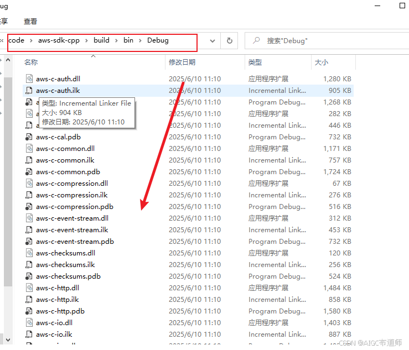The image size is (409, 350).
Task: Click the aws-c-auth.ilk file icon
Action: point(29,91)
